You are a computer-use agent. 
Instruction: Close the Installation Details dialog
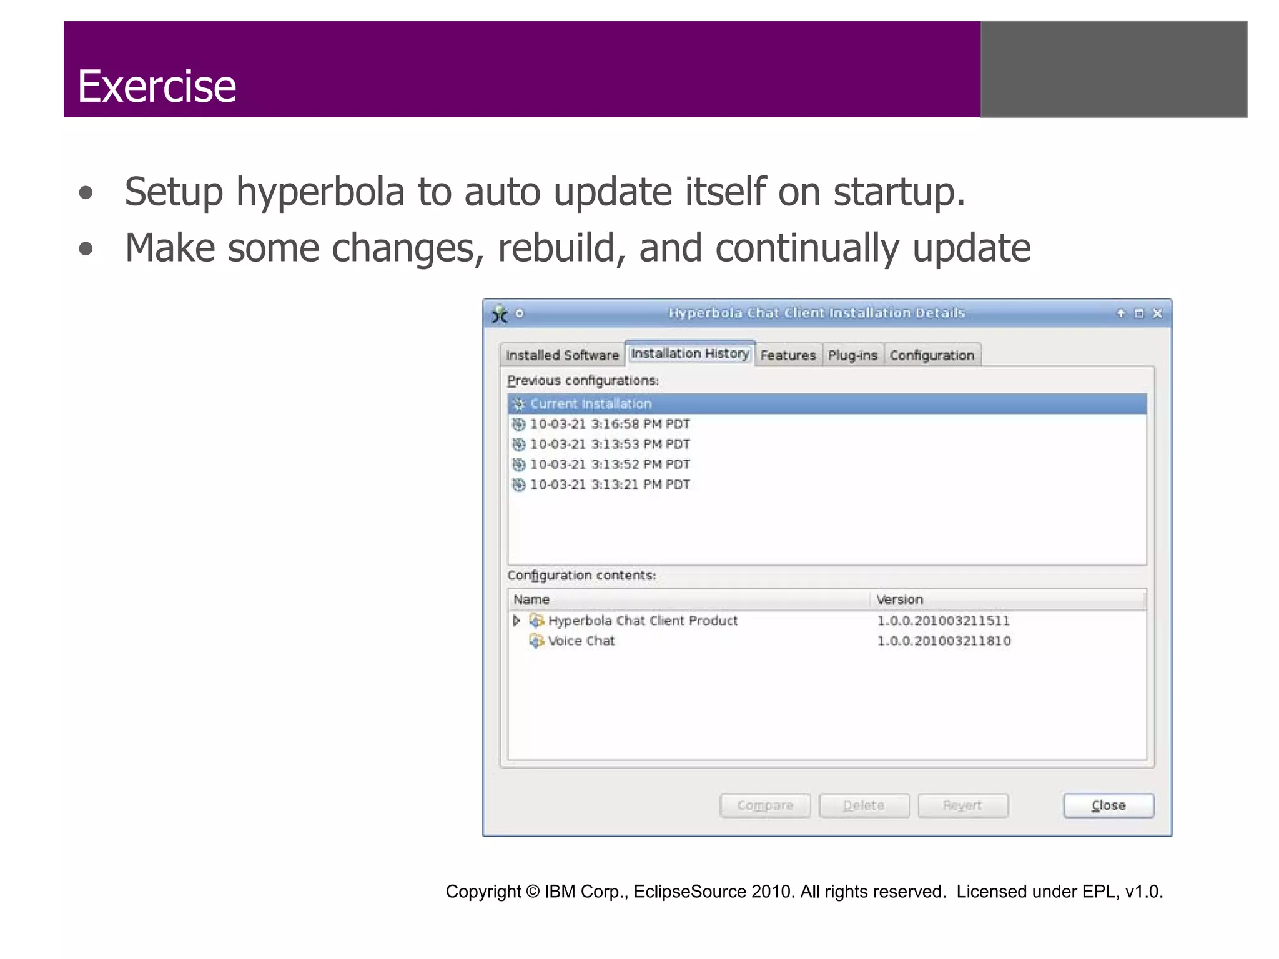coord(1109,805)
